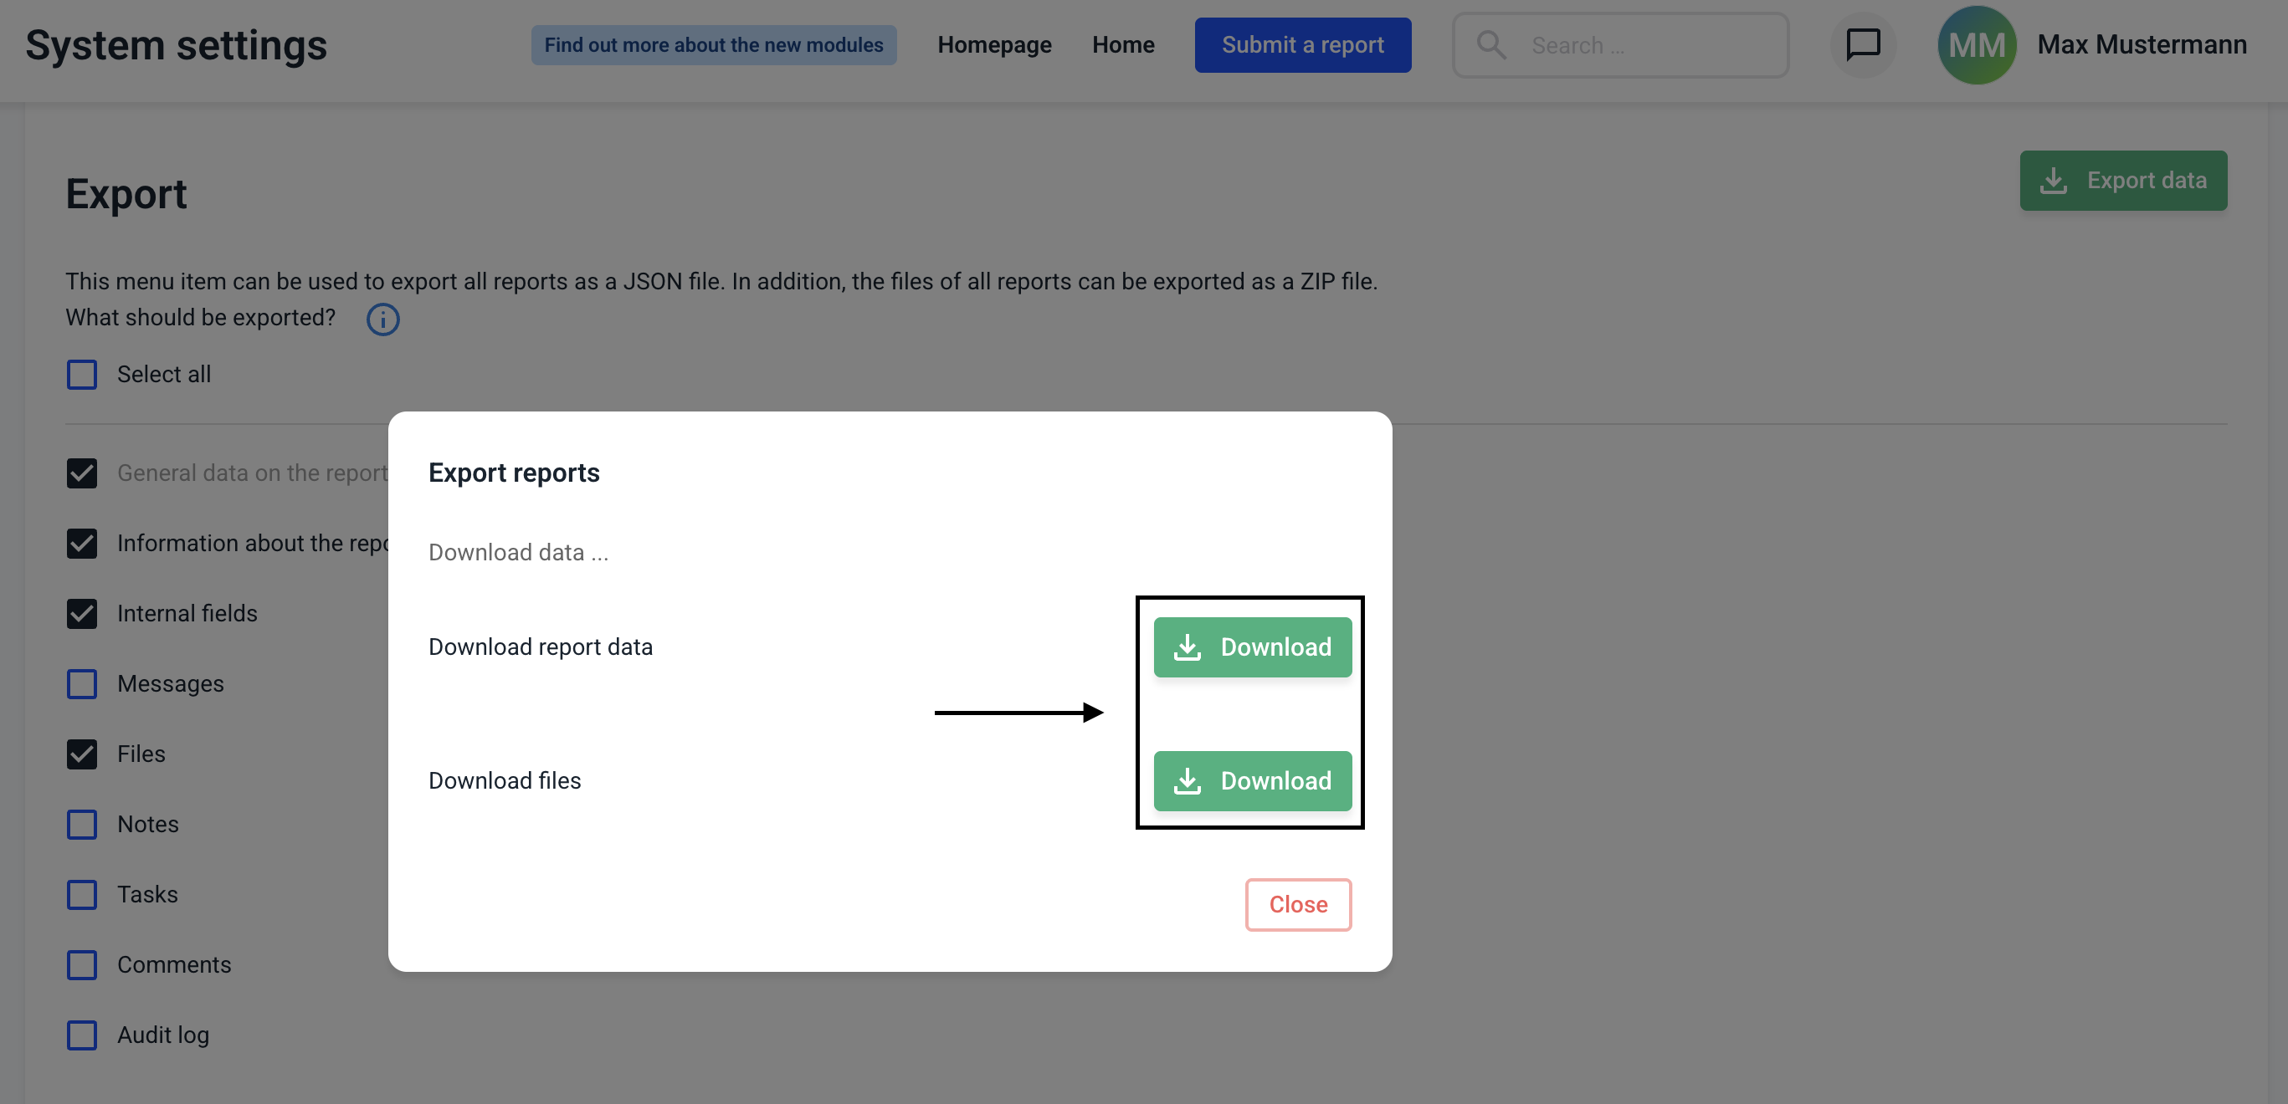Check the Select all checkbox
2288x1104 pixels.
[82, 375]
